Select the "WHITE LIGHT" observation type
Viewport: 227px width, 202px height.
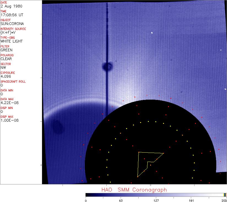click(x=12, y=41)
